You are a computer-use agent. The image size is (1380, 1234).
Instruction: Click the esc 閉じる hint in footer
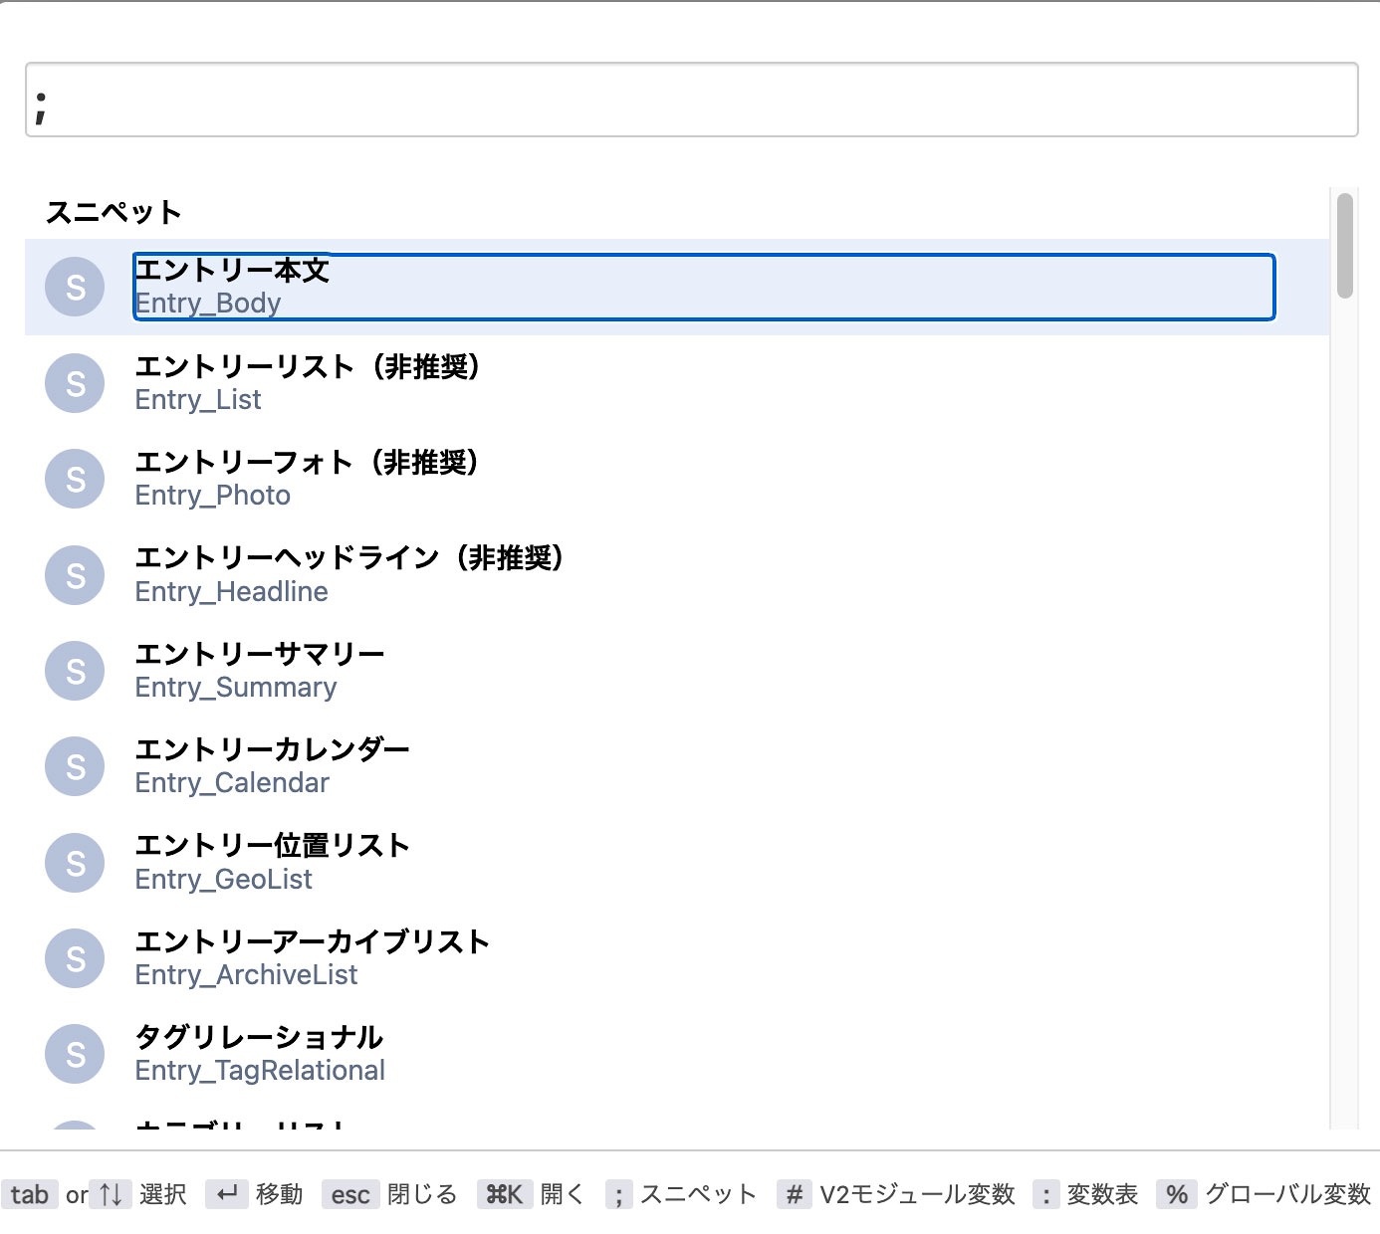pyautogui.click(x=389, y=1194)
